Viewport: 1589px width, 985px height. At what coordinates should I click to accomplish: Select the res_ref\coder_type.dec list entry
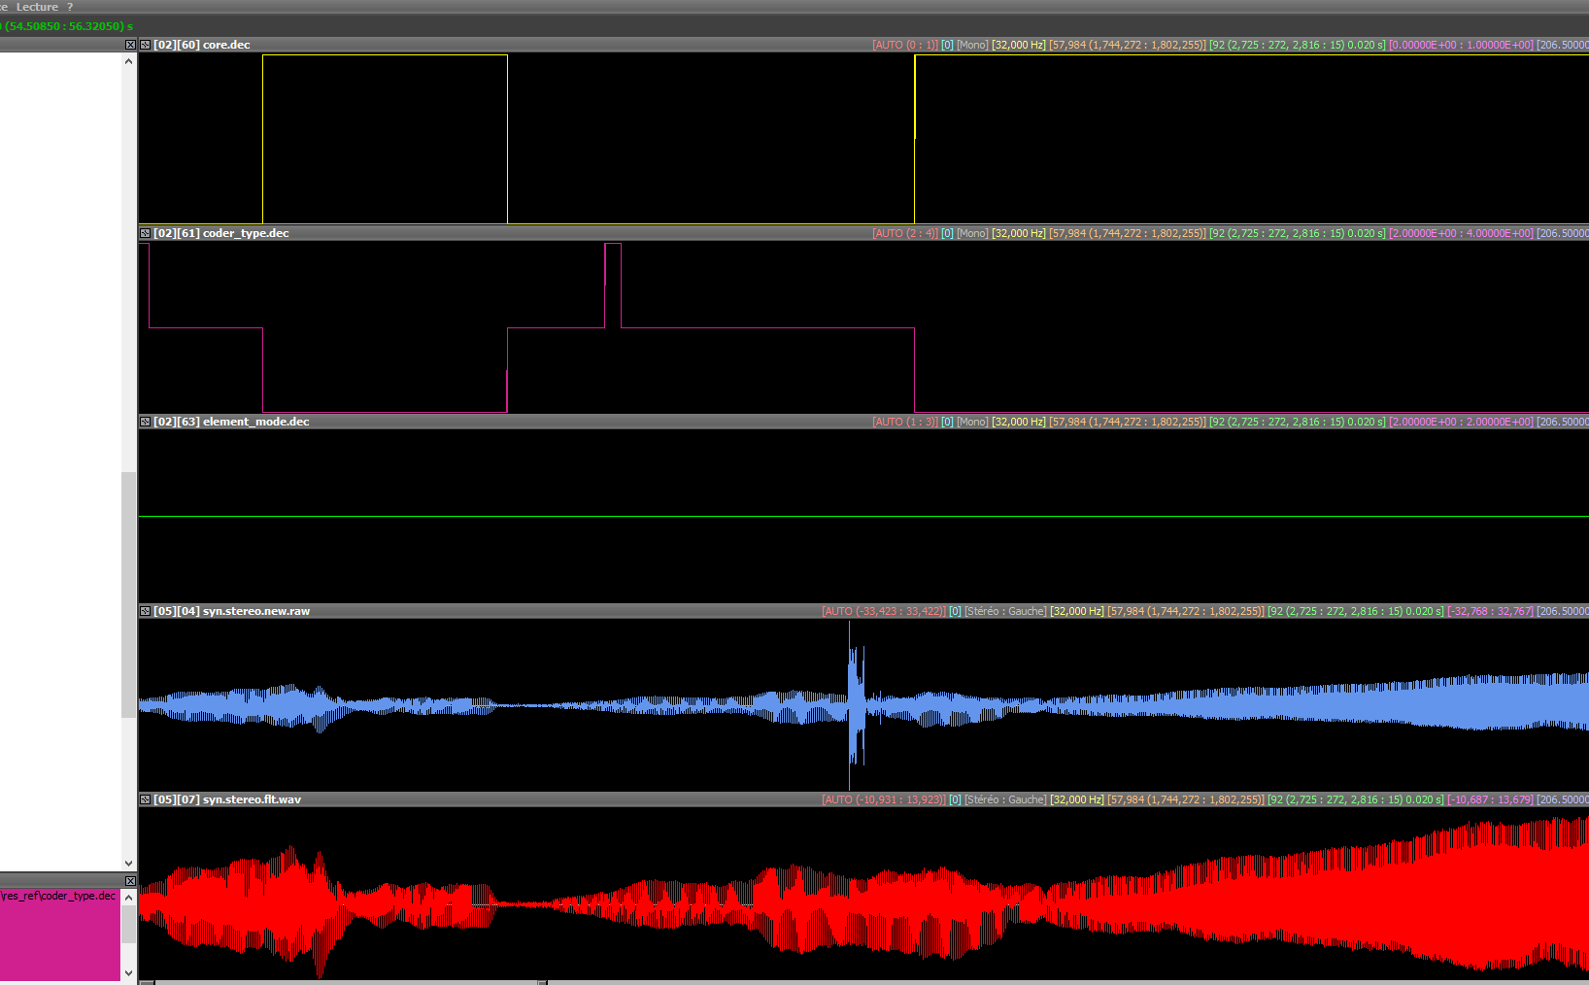point(58,896)
